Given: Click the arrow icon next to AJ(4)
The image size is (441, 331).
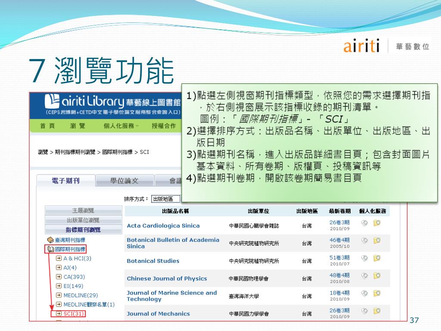Looking at the screenshot, I should pyautogui.click(x=59, y=268).
